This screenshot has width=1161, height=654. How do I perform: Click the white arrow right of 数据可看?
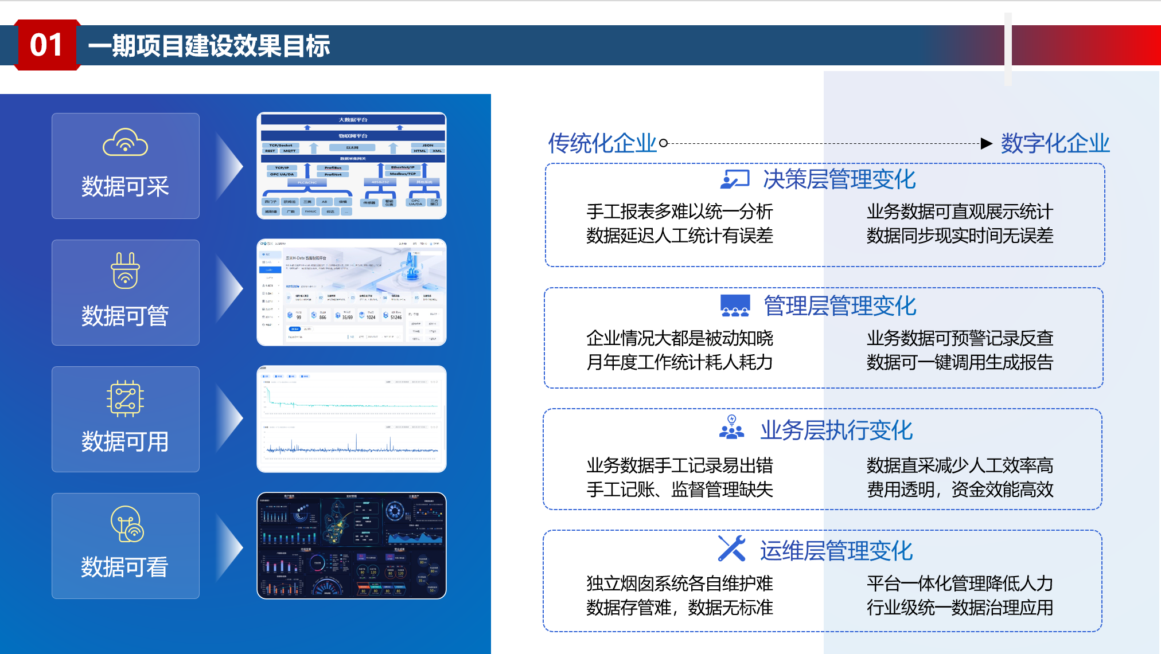(229, 547)
